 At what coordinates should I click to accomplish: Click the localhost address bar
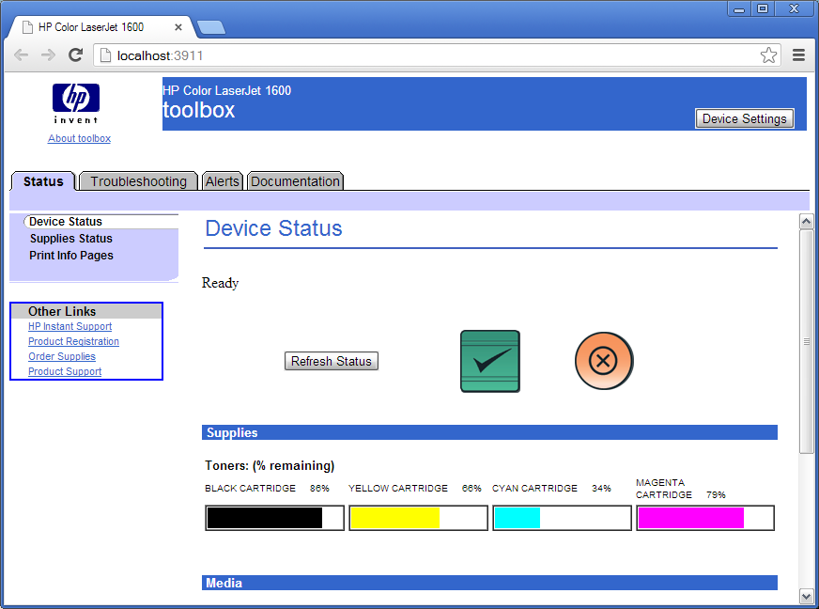pos(423,55)
